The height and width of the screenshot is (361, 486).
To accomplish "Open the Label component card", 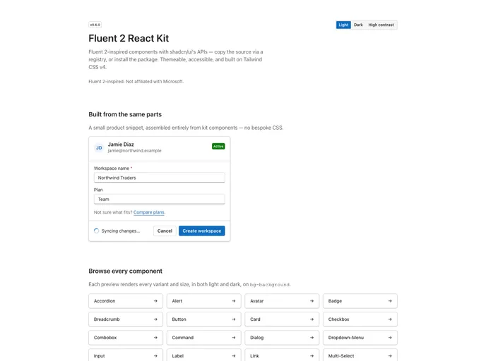I will [x=203, y=355].
